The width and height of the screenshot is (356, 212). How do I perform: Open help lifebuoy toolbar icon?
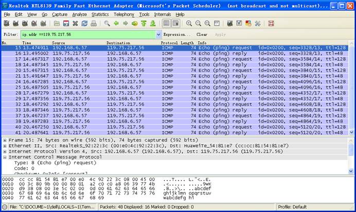coord(271,23)
